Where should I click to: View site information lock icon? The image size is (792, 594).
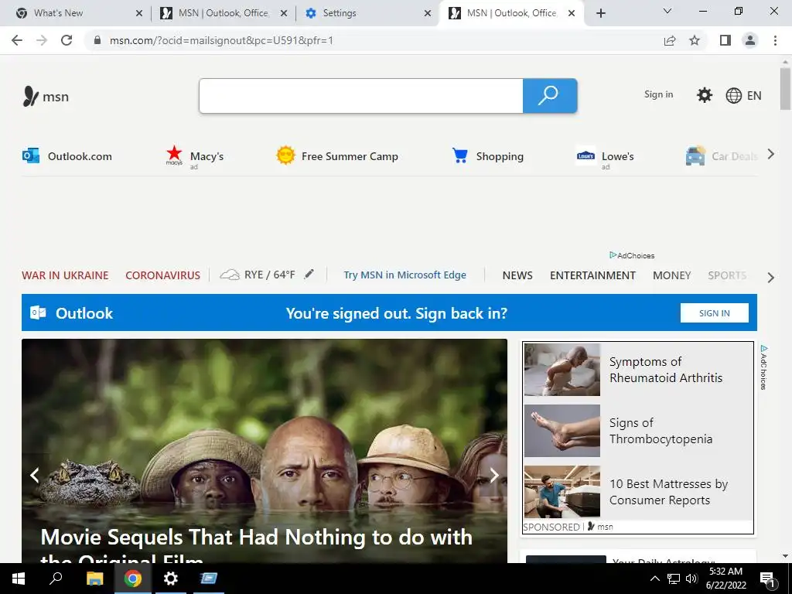[x=97, y=40]
